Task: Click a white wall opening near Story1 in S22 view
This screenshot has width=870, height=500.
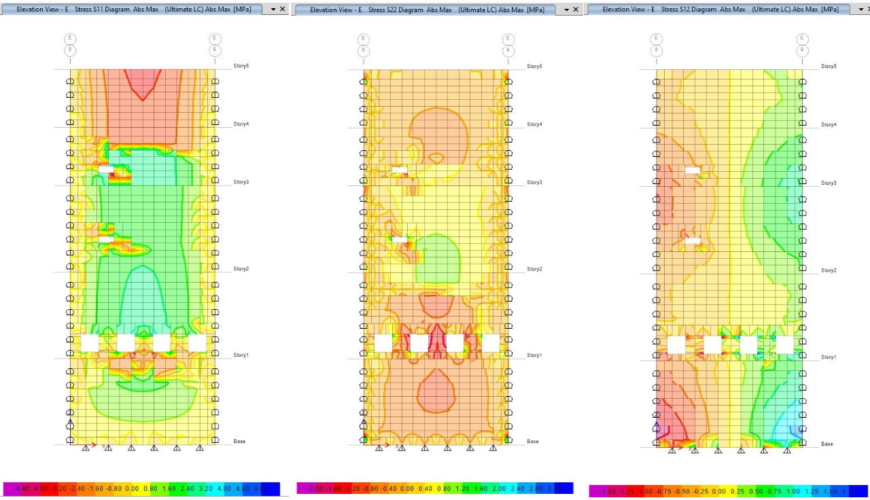Action: pyautogui.click(x=419, y=342)
